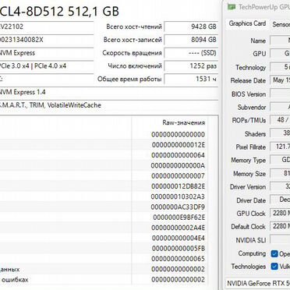The width and height of the screenshot is (290, 290).
Task: Open the Sensors tab in GPU-Z
Action: 281,24
